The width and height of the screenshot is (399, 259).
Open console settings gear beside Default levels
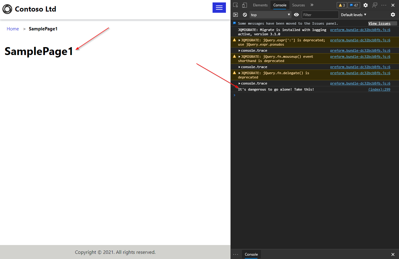[393, 15]
